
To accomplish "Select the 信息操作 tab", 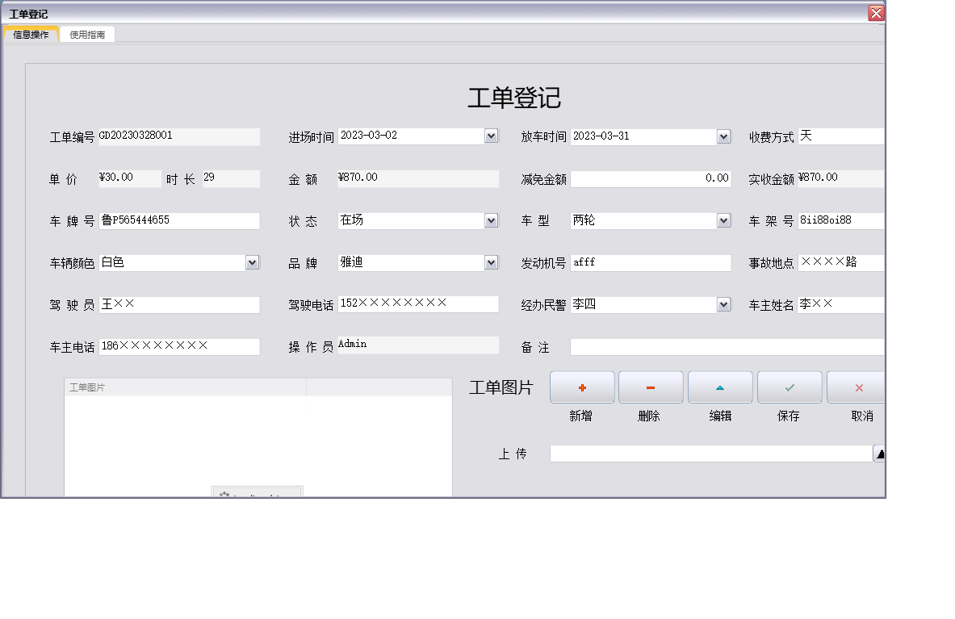I will pyautogui.click(x=31, y=34).
